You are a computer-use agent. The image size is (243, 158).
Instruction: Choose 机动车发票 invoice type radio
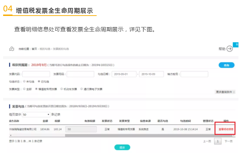[x=62, y=89]
